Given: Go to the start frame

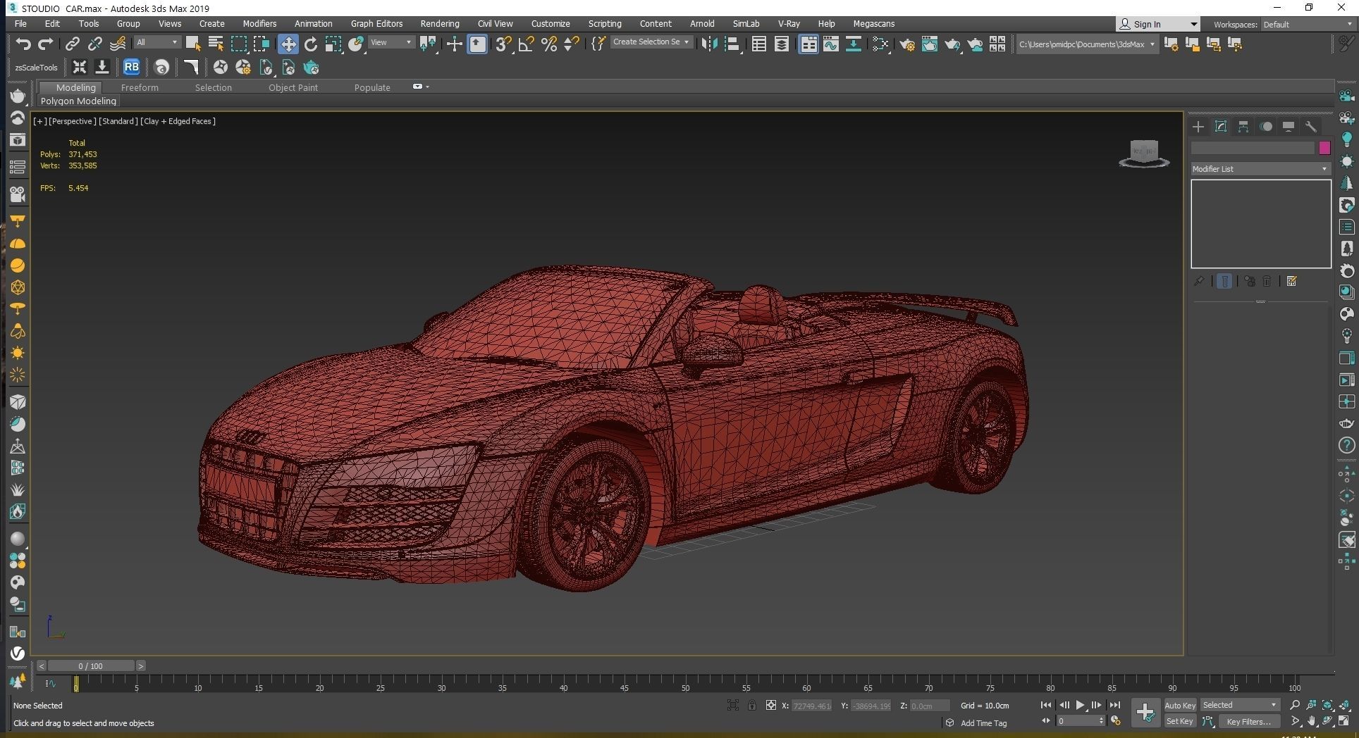Looking at the screenshot, I should [x=1046, y=705].
